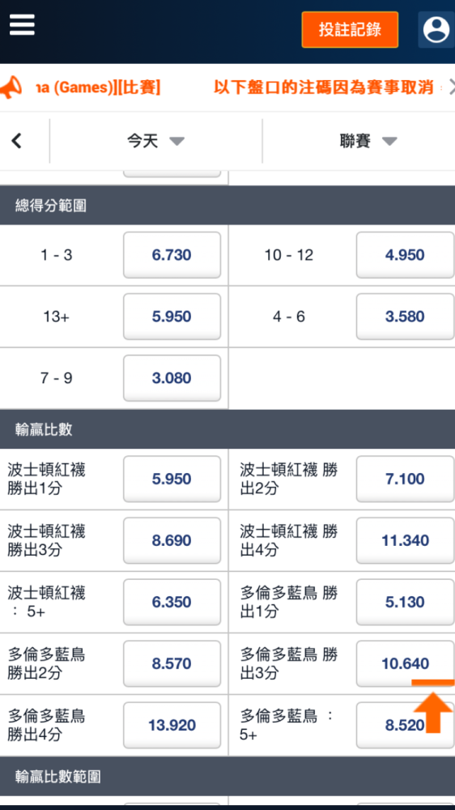Image resolution: width=455 pixels, height=810 pixels.
Task: Expand the 聯賽 league dropdown
Action: tap(368, 141)
